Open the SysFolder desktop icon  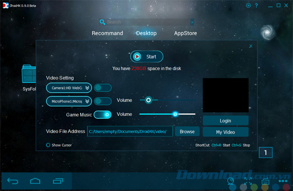tap(29, 78)
